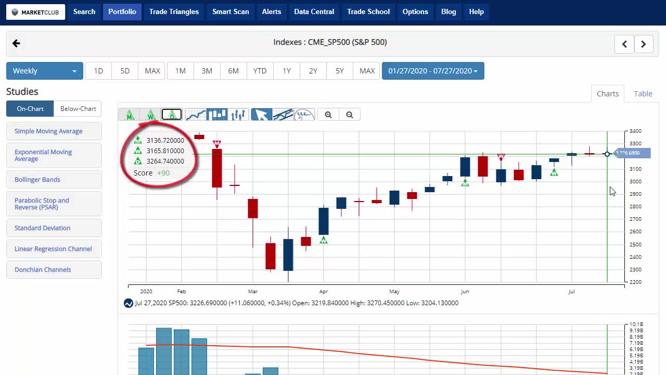Open the Alerts menu
666x375 pixels.
[x=272, y=11]
